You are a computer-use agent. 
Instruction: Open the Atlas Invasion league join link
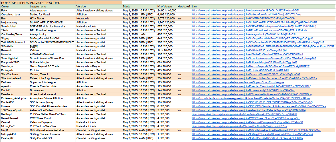tap(245, 11)
